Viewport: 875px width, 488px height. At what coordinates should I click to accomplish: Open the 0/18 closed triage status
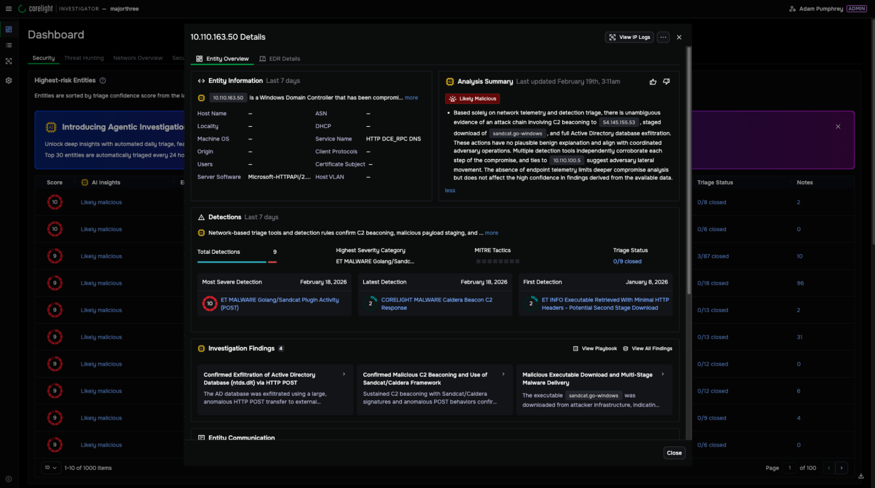713,284
